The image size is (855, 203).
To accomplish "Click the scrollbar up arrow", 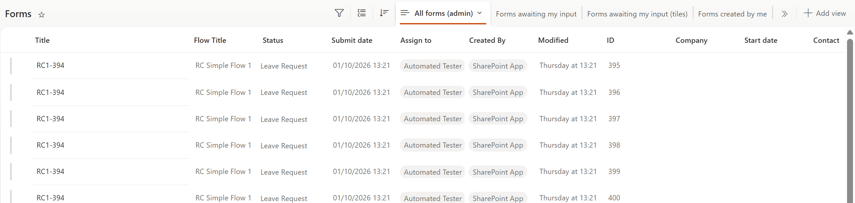I will point(850,32).
